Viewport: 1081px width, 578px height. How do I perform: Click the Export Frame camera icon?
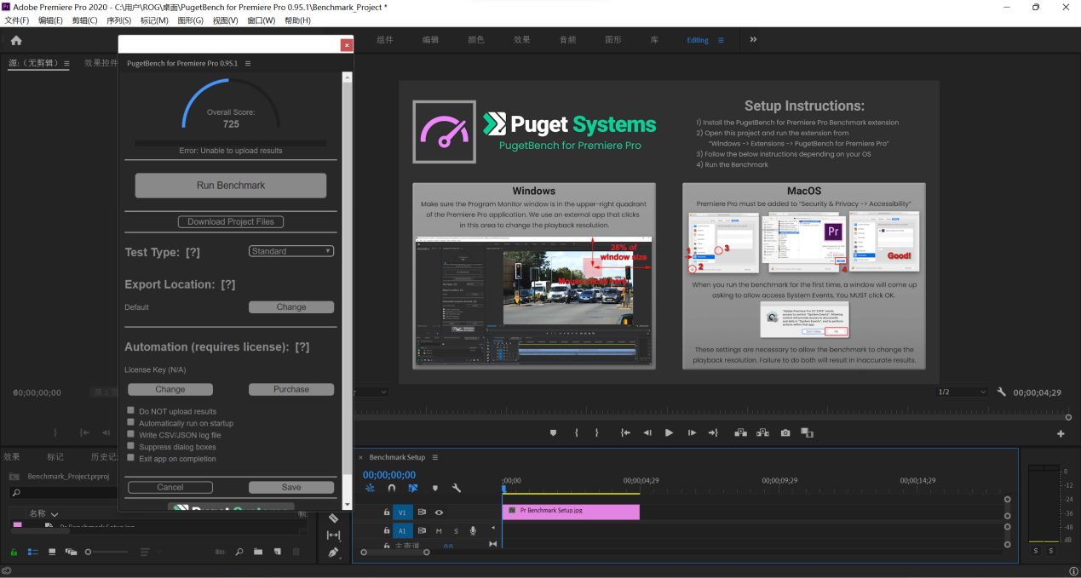(785, 433)
